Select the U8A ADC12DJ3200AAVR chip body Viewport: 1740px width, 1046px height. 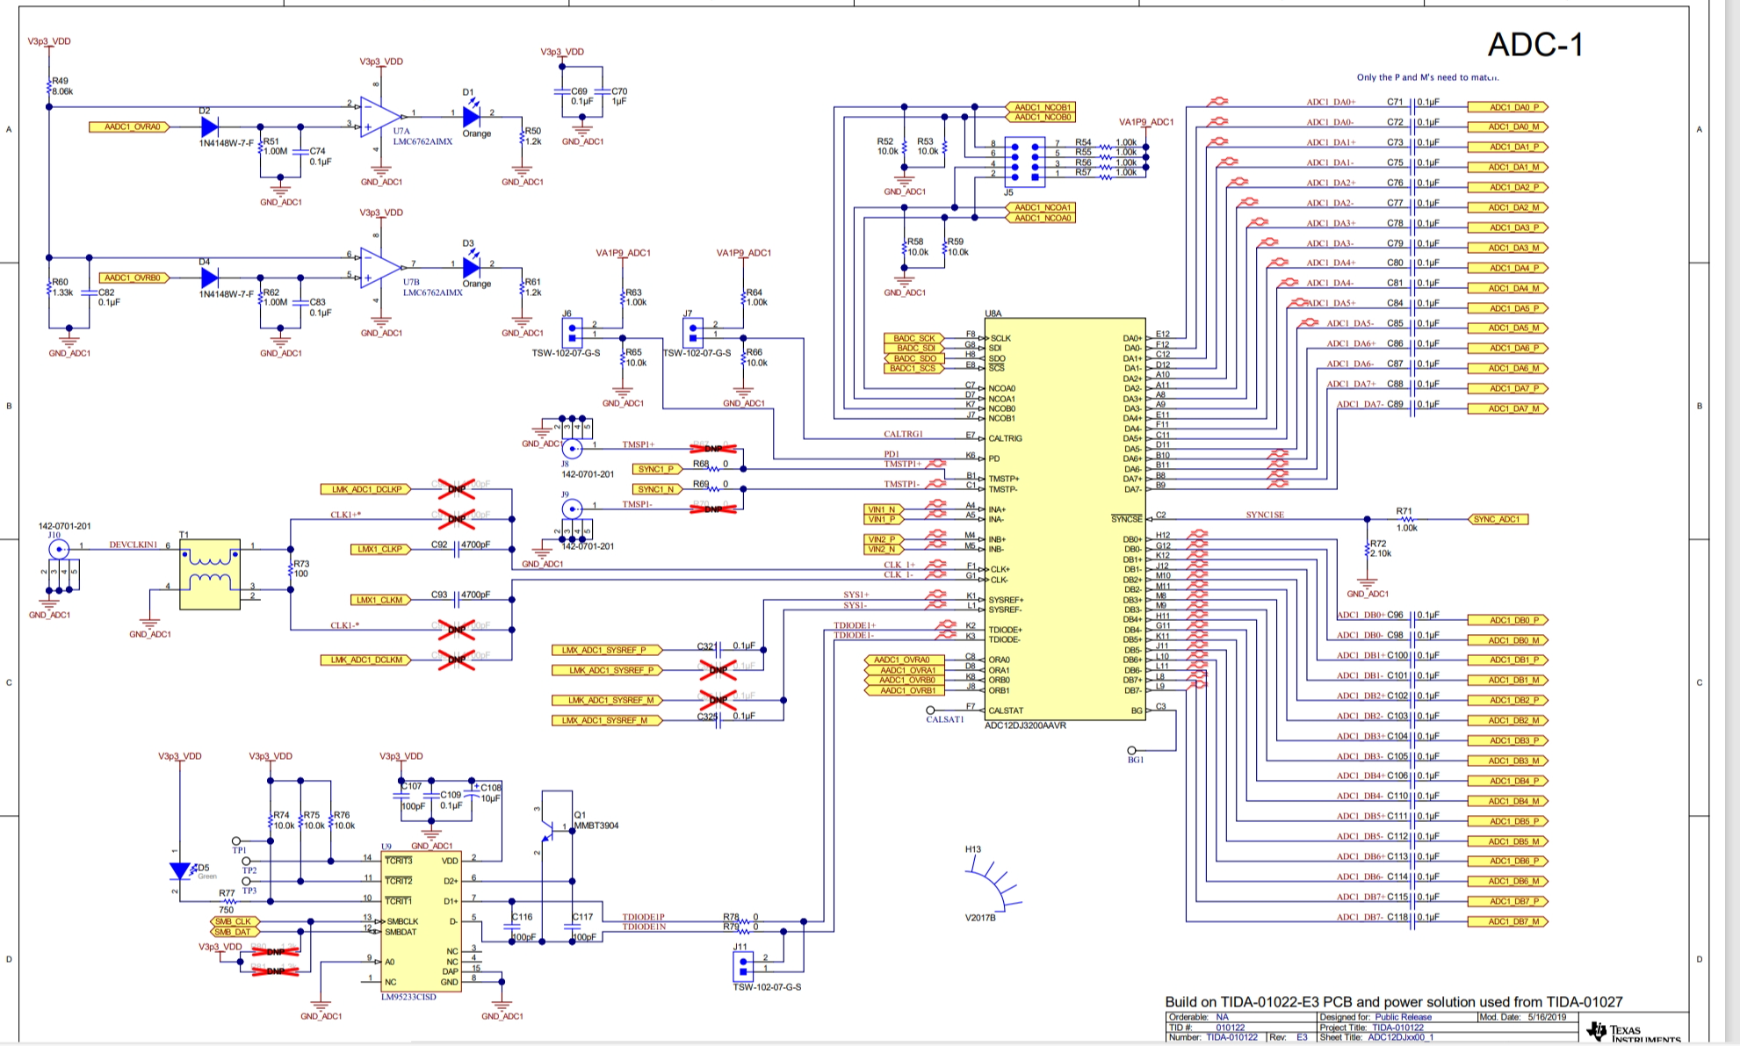tap(1065, 519)
